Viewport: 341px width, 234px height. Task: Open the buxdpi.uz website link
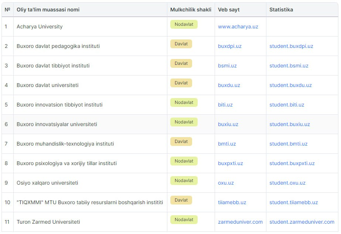(x=230, y=46)
